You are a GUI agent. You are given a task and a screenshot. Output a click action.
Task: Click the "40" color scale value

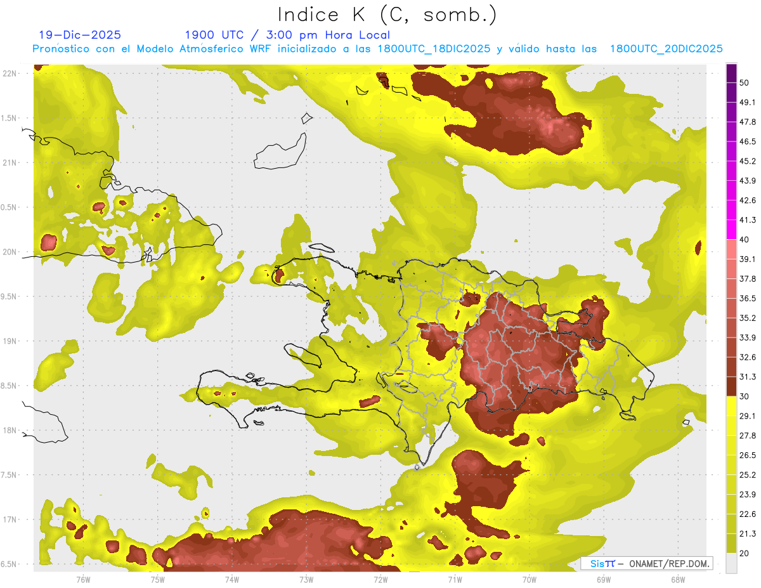tap(745, 240)
